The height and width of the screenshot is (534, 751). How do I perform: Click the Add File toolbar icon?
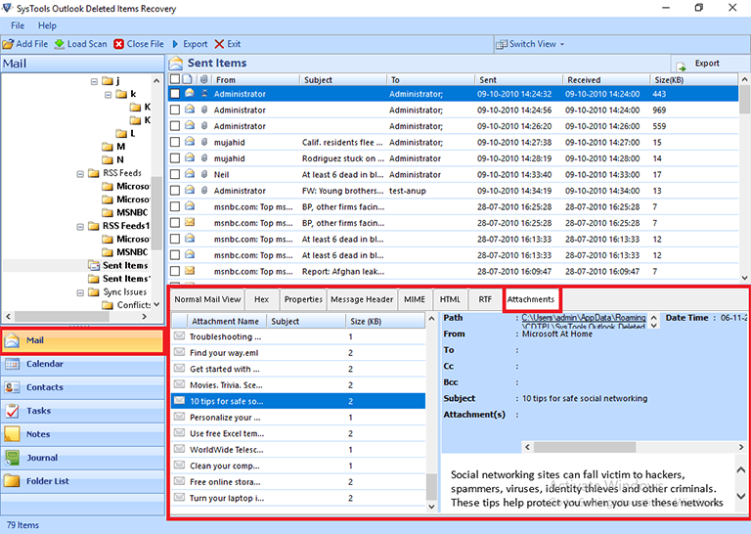pyautogui.click(x=8, y=44)
